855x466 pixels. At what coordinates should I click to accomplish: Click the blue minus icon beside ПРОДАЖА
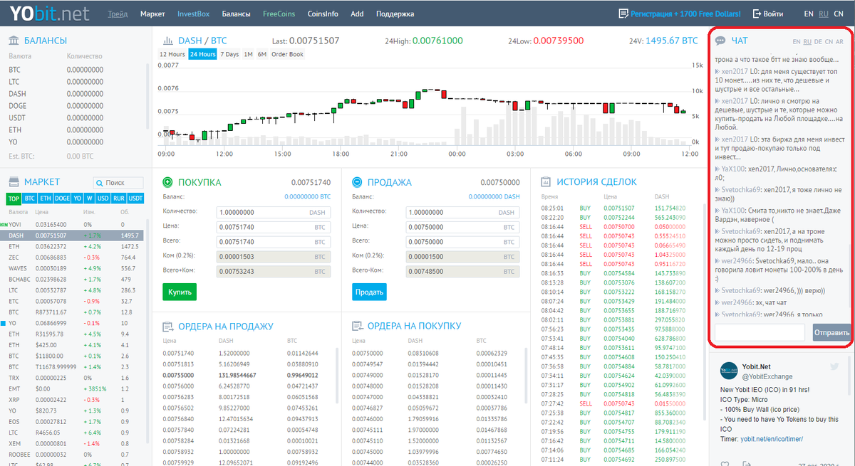[x=357, y=182]
